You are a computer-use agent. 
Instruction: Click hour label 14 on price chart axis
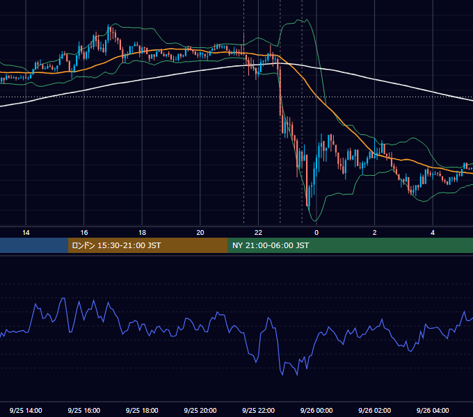coord(26,233)
